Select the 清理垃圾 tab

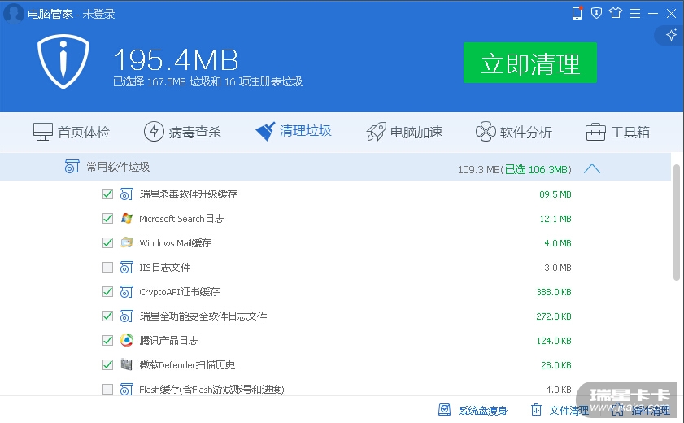(294, 131)
